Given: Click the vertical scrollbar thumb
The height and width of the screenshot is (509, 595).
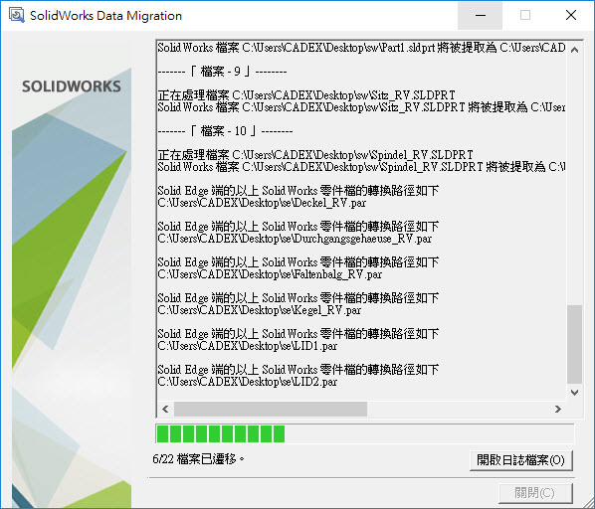Looking at the screenshot, I should [574, 345].
